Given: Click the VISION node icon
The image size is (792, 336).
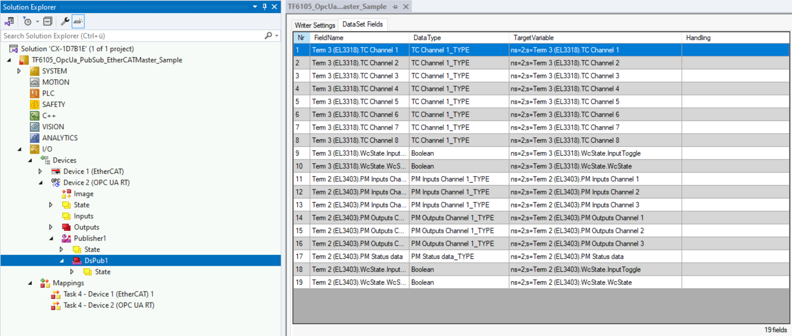Looking at the screenshot, I should point(34,127).
